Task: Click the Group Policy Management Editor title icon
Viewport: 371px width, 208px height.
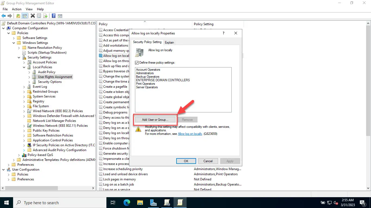Action: click(3, 3)
